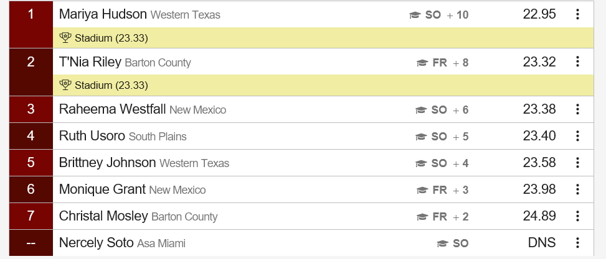The height and width of the screenshot is (259, 606).
Task: Open the New Mexico link next to Raheema Westfall
Action: point(197,110)
